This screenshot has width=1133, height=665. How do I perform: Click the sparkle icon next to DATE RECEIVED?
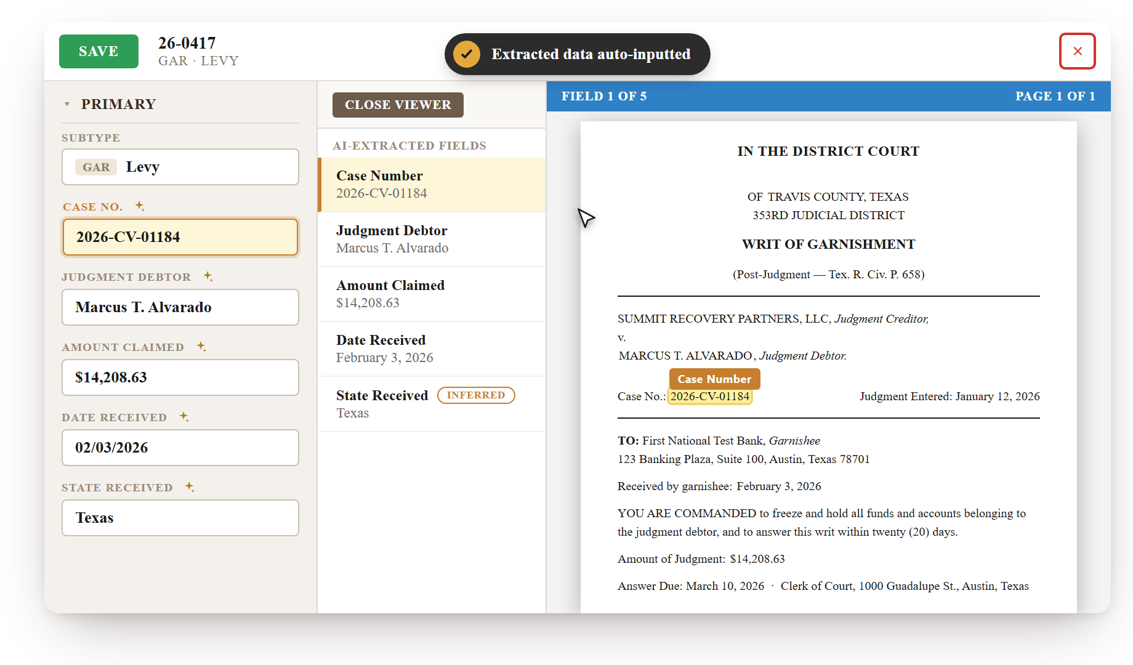click(184, 416)
